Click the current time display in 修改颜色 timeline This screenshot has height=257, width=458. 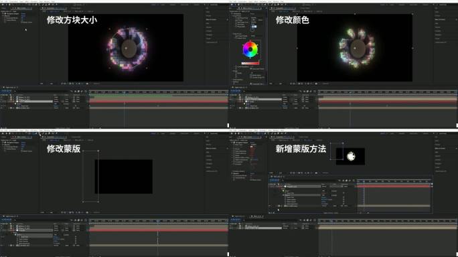[236, 91]
